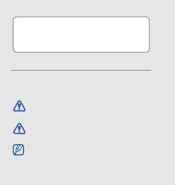Click inside the empty white rounded box
This screenshot has height=185, width=175.
[x=81, y=34]
